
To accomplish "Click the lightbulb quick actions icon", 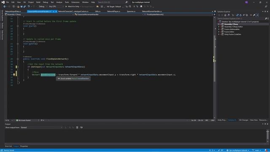I will pos(14,75).
